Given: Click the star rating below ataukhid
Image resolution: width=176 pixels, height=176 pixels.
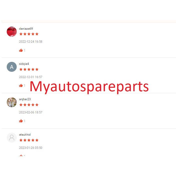Looking at the screenshot, I should point(29,140).
